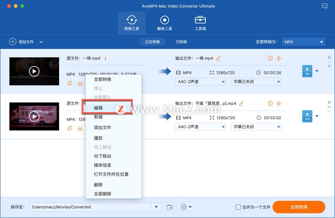Expand the 添加文件 dropdown arrow
This screenshot has width=335, height=218.
41,42
